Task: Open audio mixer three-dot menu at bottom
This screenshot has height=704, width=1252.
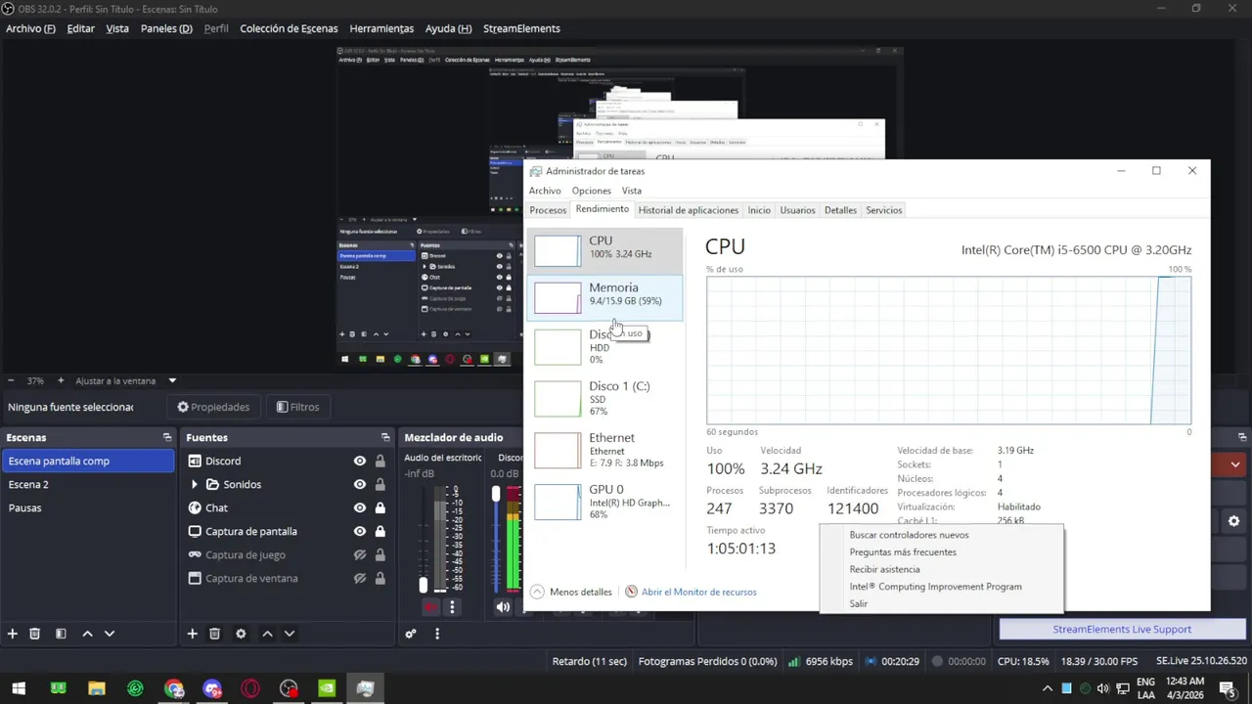Action: coord(437,634)
